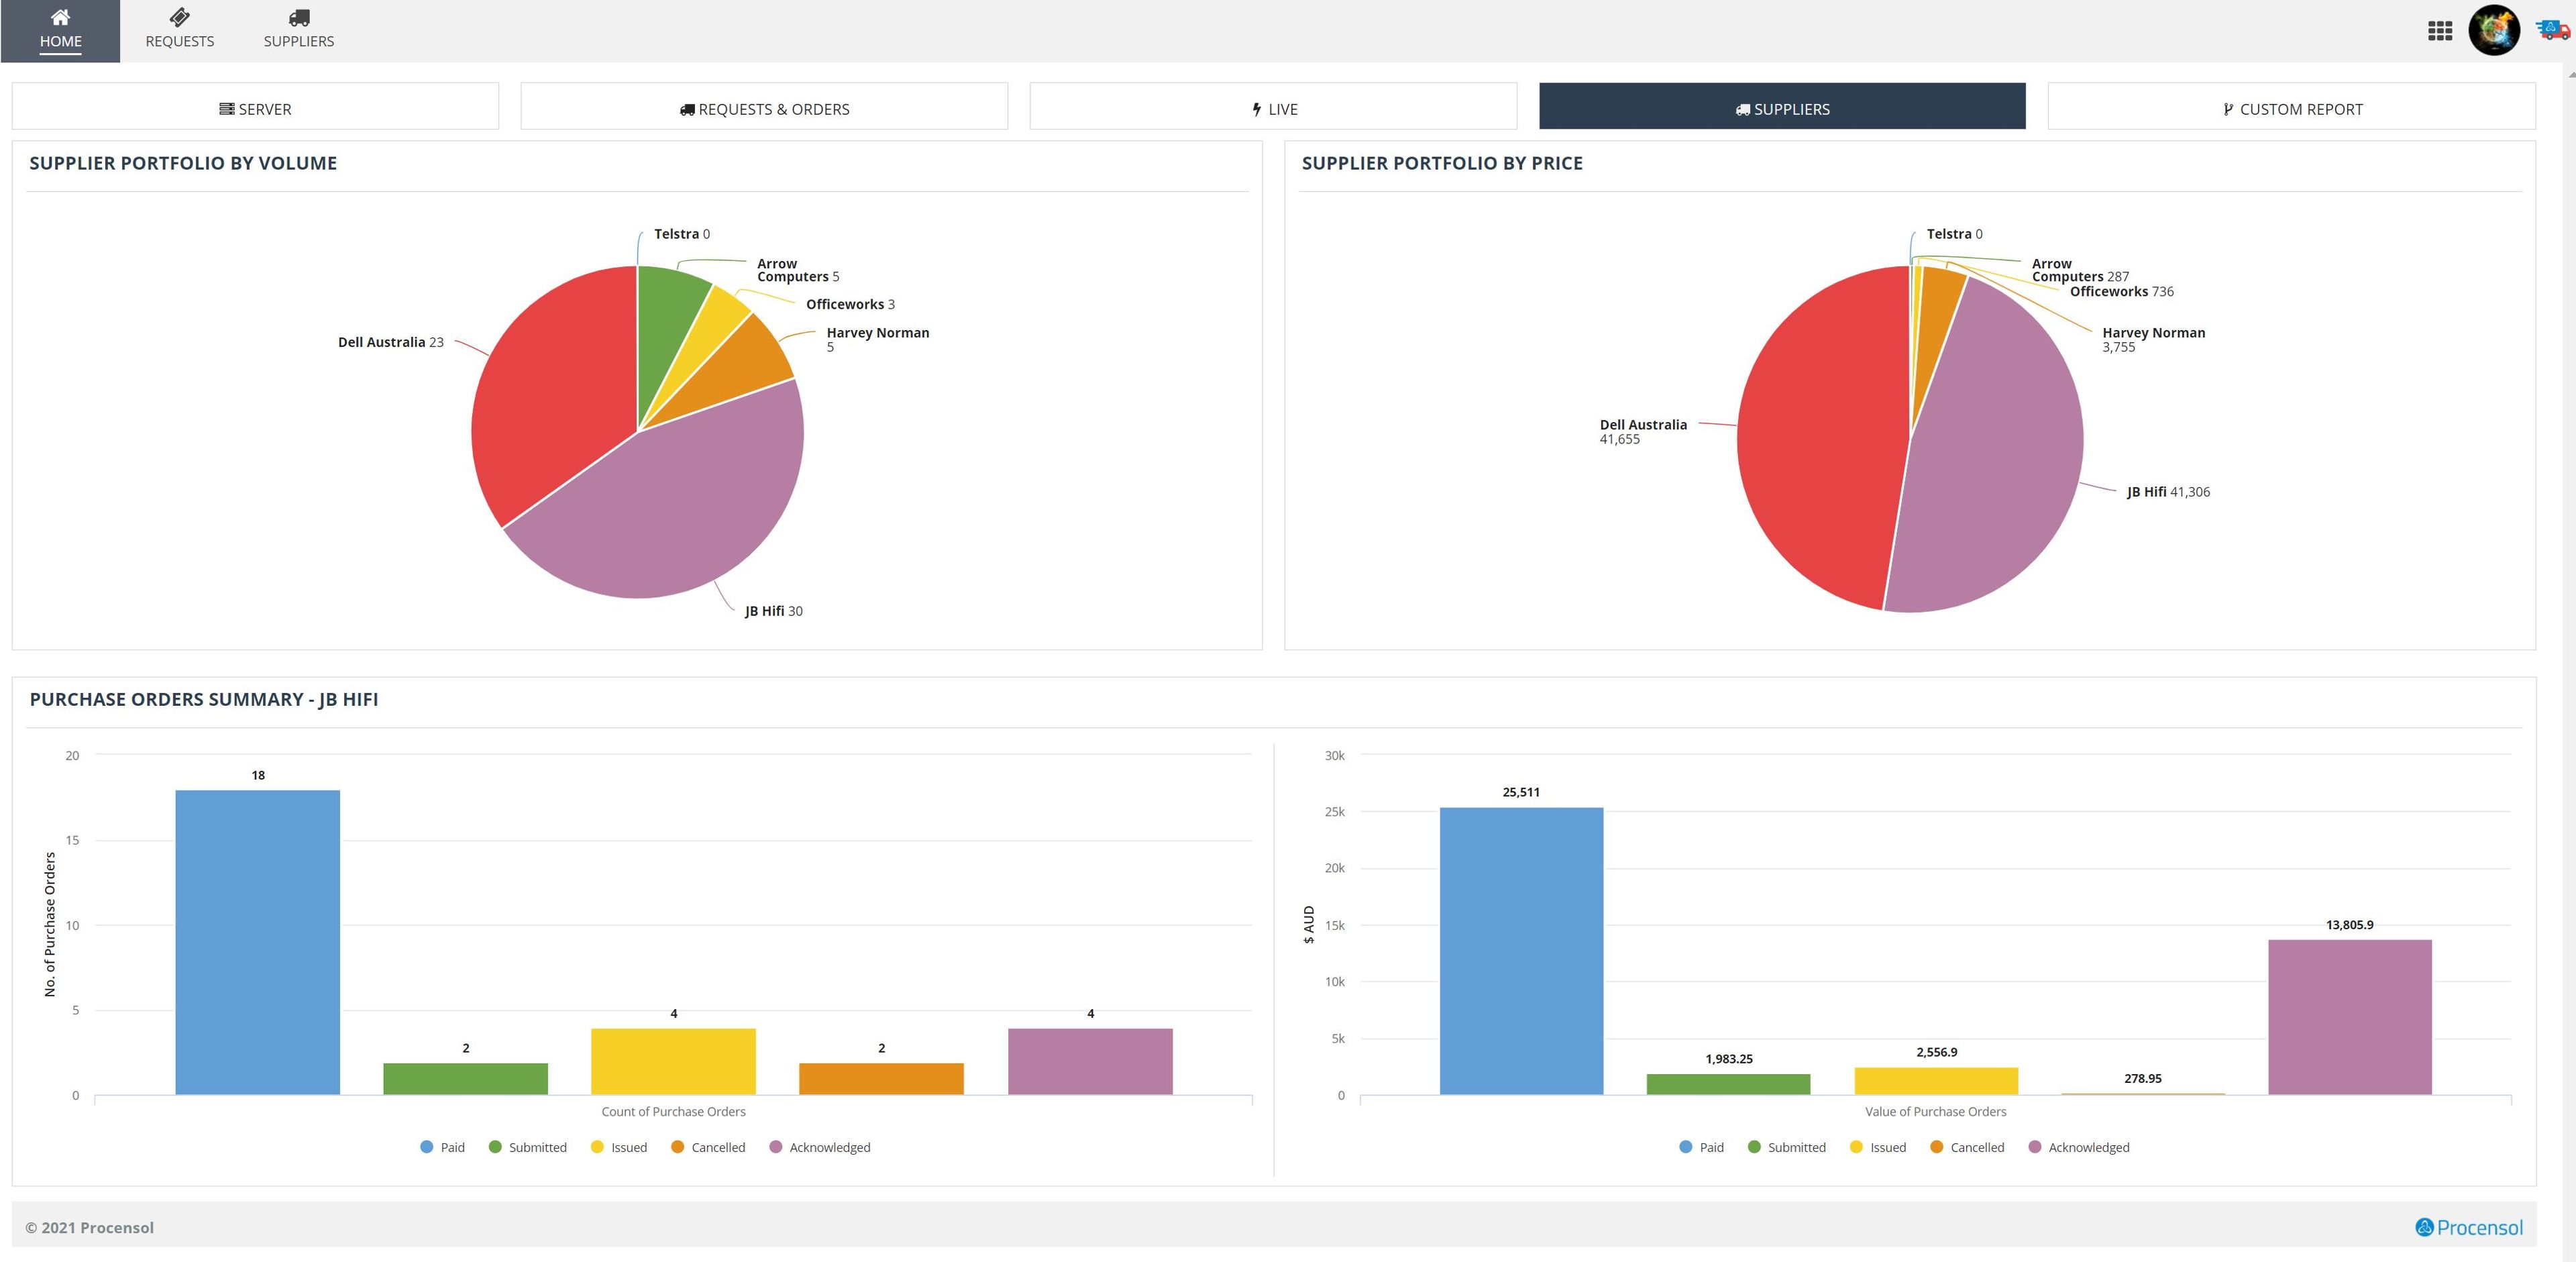Go to HOME in the top navigation
This screenshot has width=2576, height=1262.
(x=60, y=31)
